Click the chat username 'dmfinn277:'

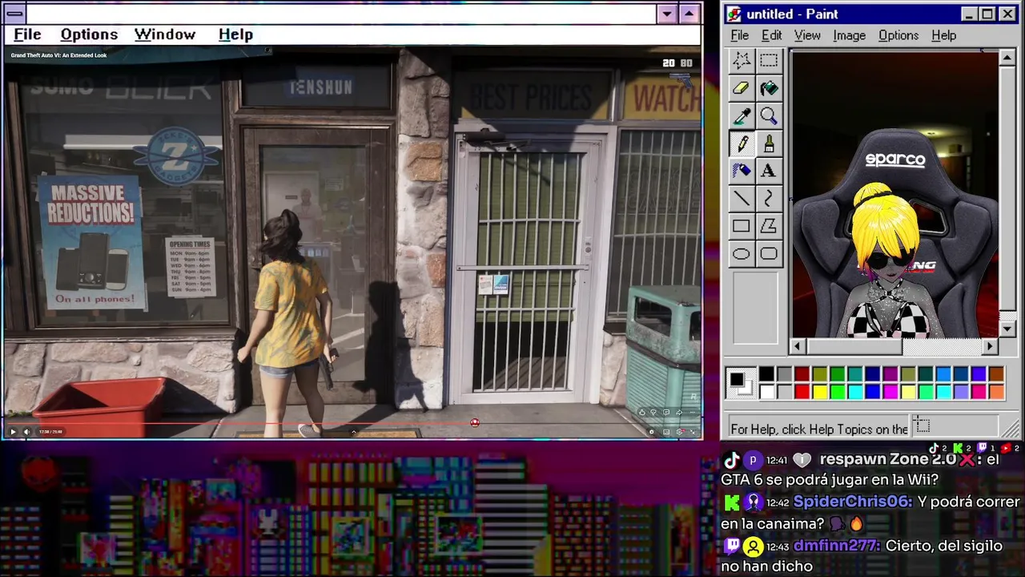tap(837, 546)
